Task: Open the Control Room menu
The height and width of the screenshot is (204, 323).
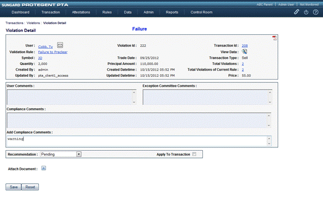Action: (x=202, y=12)
